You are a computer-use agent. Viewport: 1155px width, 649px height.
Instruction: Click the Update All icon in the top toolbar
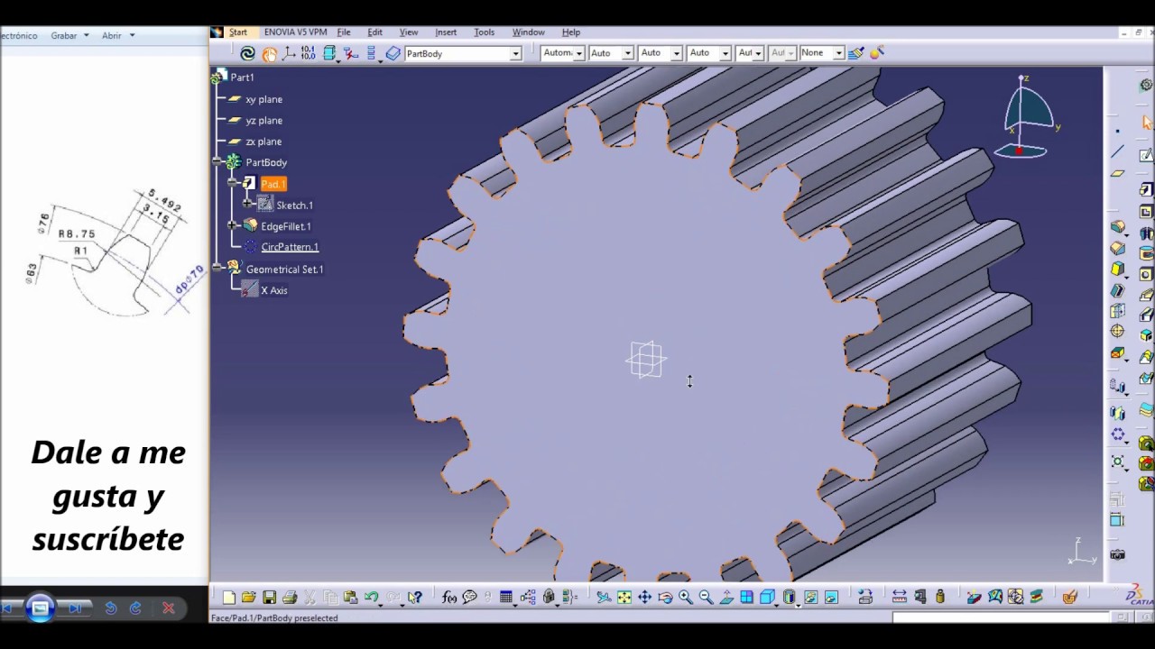(247, 53)
